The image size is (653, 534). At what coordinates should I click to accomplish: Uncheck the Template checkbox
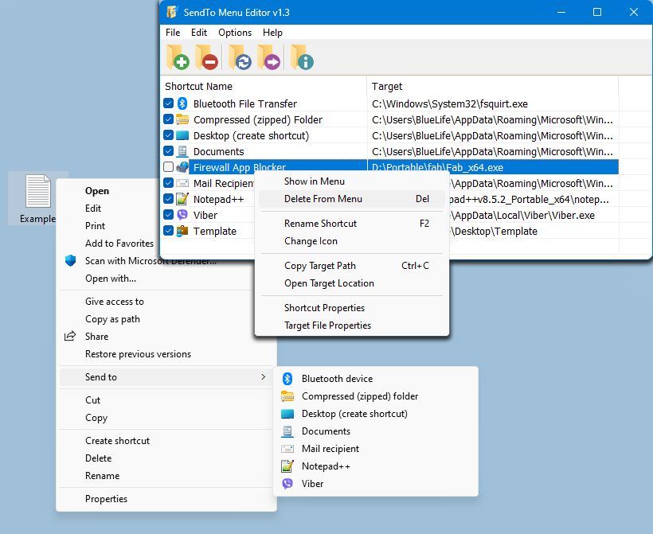[168, 230]
